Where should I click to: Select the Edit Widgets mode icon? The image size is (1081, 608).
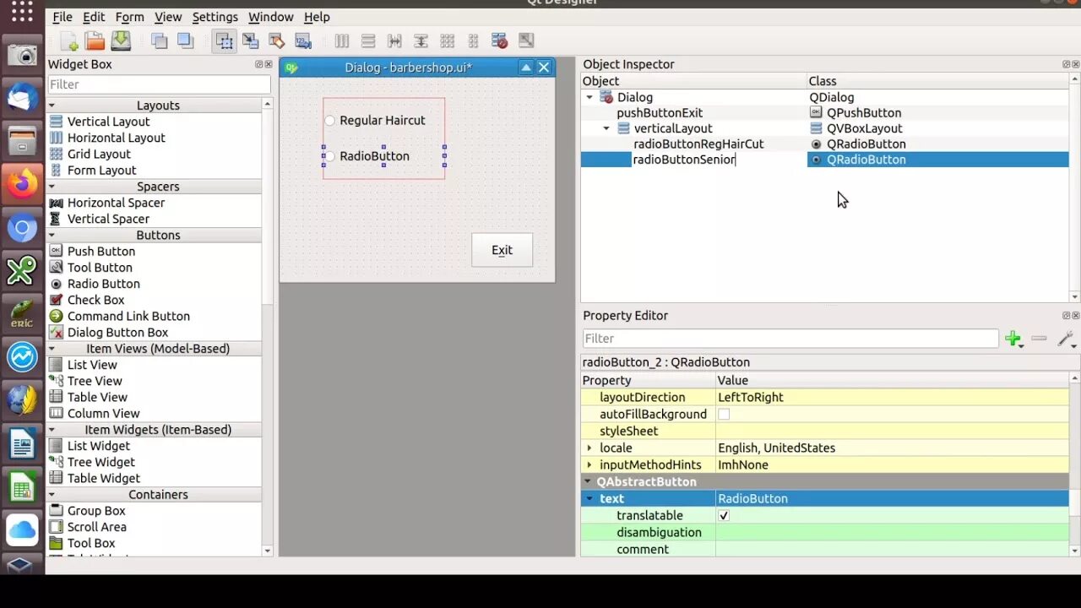225,41
